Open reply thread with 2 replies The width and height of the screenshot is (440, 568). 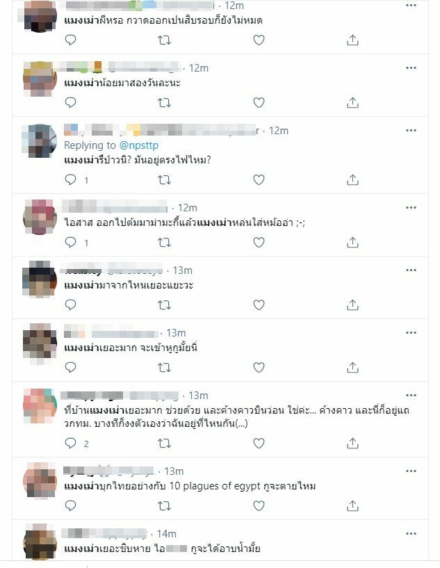pyautogui.click(x=76, y=444)
